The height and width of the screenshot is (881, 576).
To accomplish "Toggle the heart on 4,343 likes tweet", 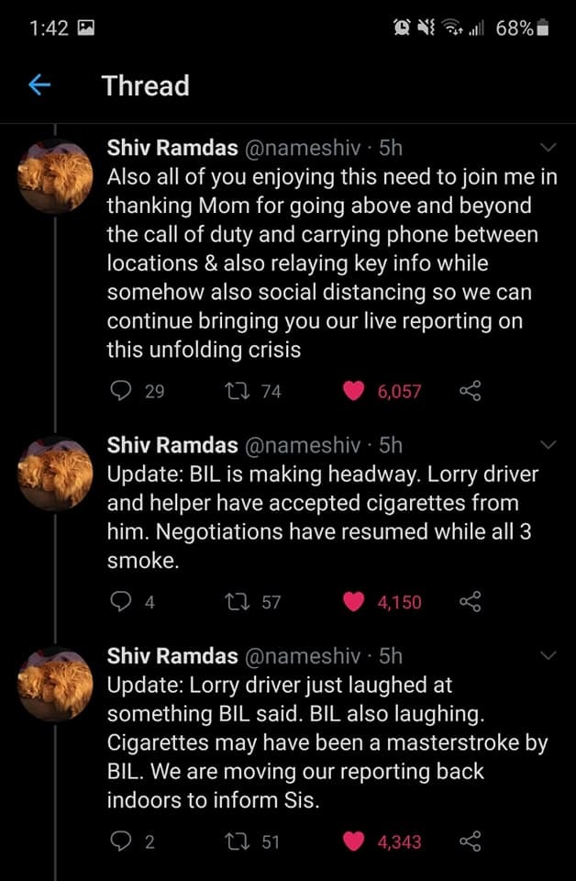I will (x=354, y=842).
